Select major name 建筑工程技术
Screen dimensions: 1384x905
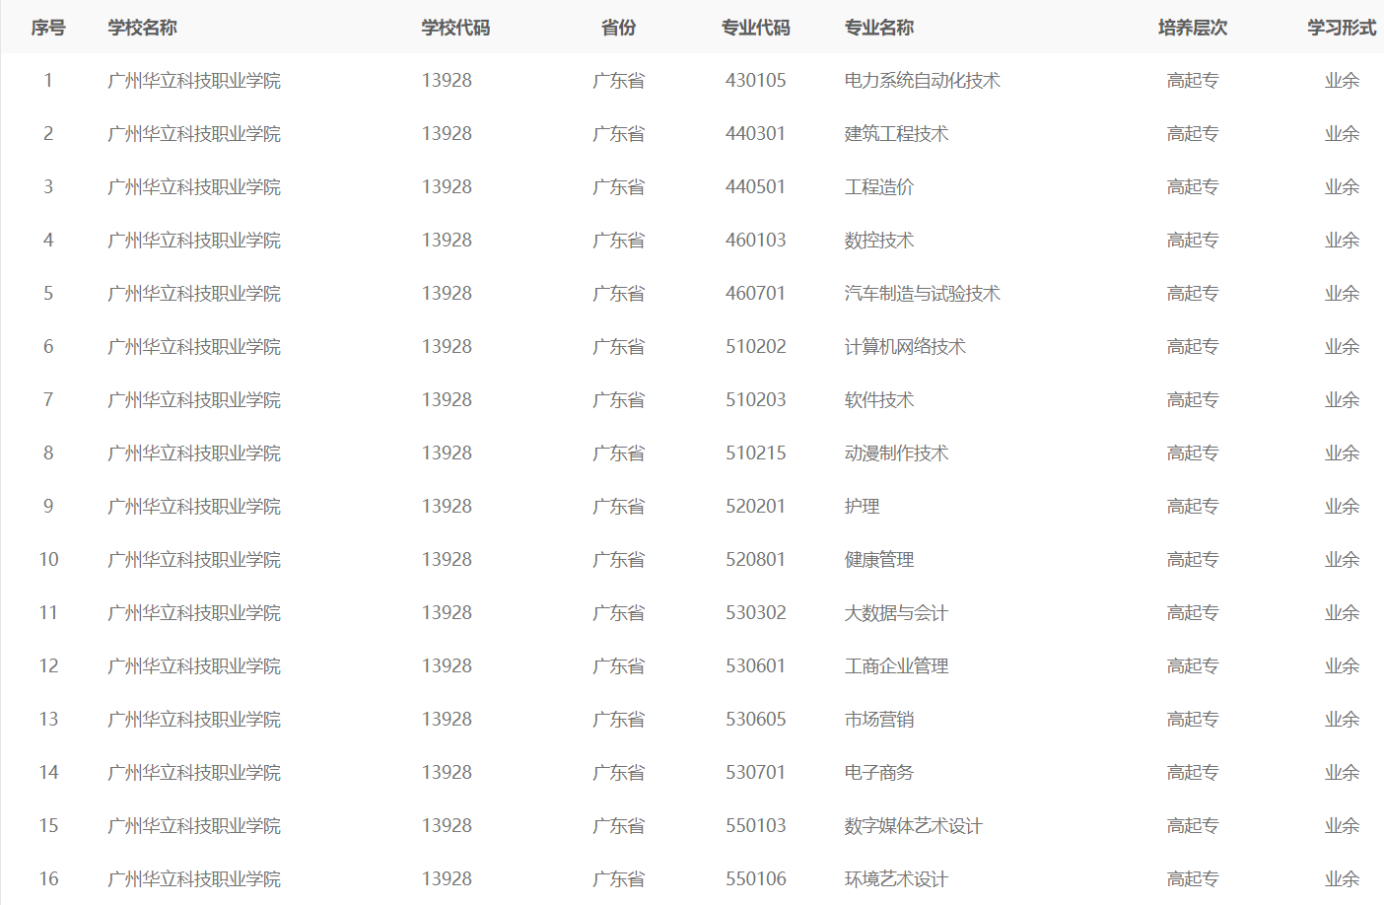pyautogui.click(x=896, y=134)
